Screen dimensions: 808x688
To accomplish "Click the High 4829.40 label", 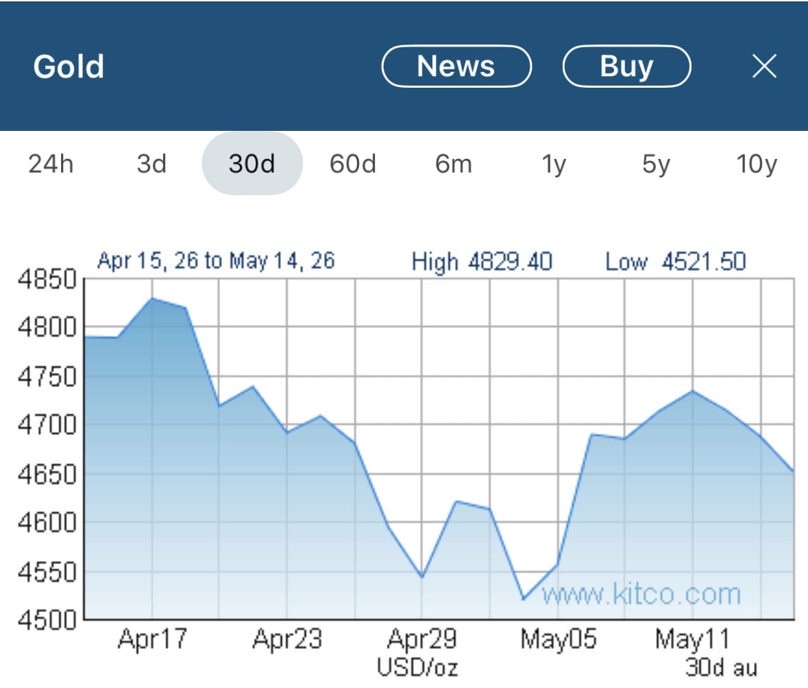I will (482, 262).
